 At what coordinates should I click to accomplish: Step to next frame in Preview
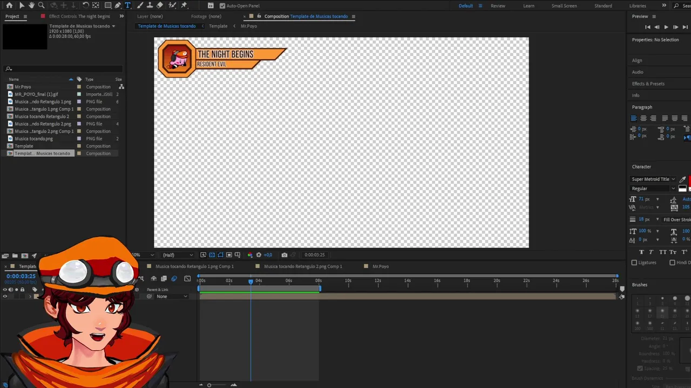click(675, 27)
